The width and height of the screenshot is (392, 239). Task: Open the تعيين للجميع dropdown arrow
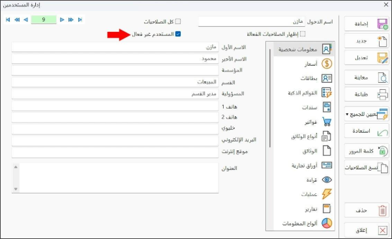347,115
